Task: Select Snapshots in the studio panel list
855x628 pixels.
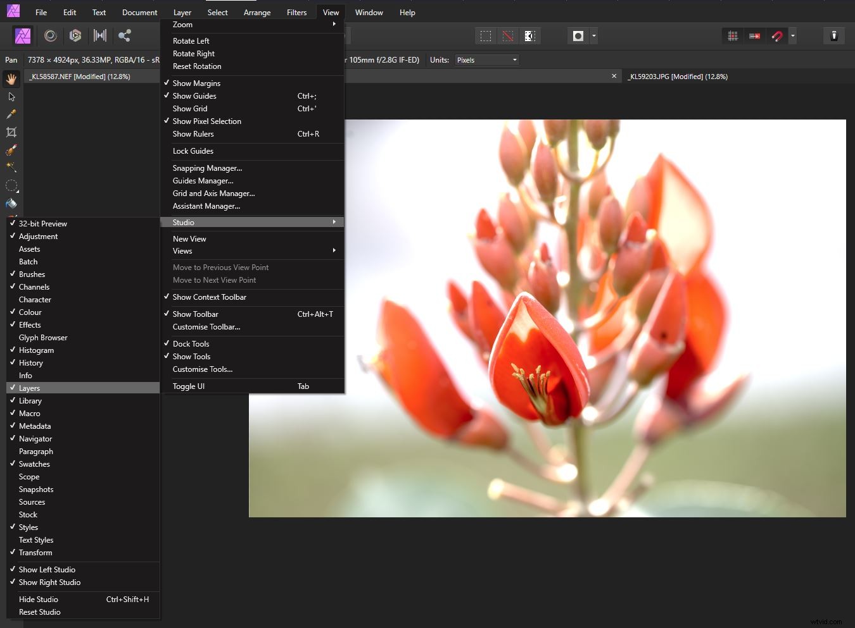Action: tap(36, 489)
